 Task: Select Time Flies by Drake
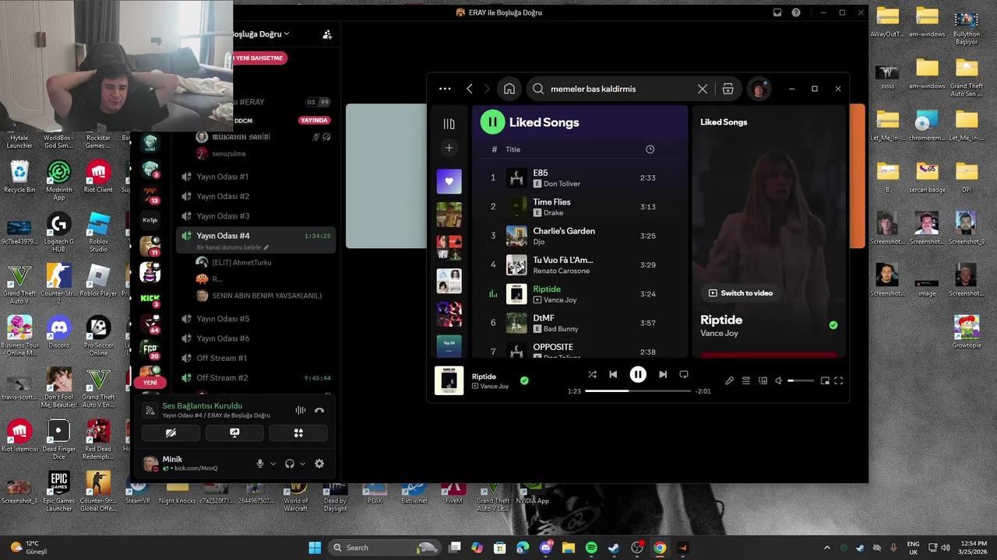(x=580, y=207)
